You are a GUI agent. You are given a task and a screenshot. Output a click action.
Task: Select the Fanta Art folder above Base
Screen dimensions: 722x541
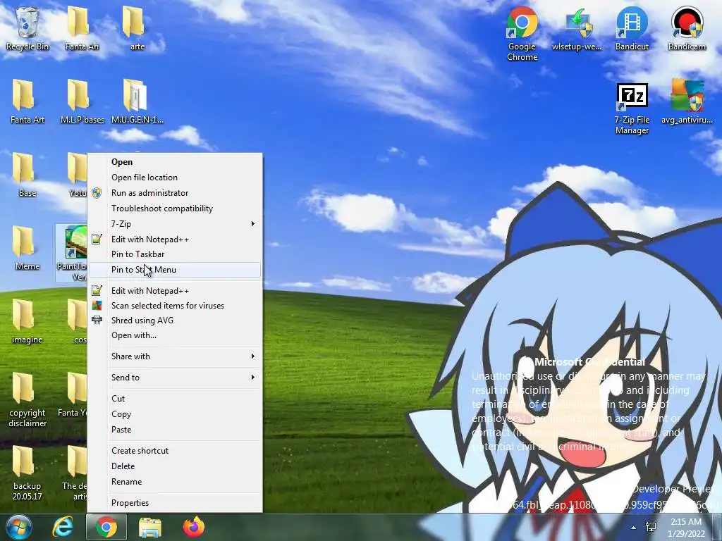pos(27,101)
